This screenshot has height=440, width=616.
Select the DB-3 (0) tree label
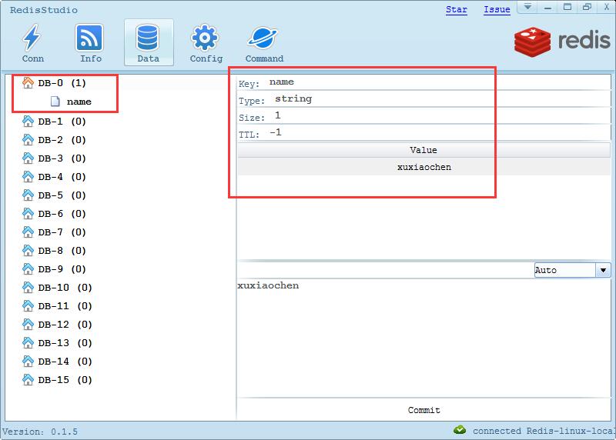(62, 158)
